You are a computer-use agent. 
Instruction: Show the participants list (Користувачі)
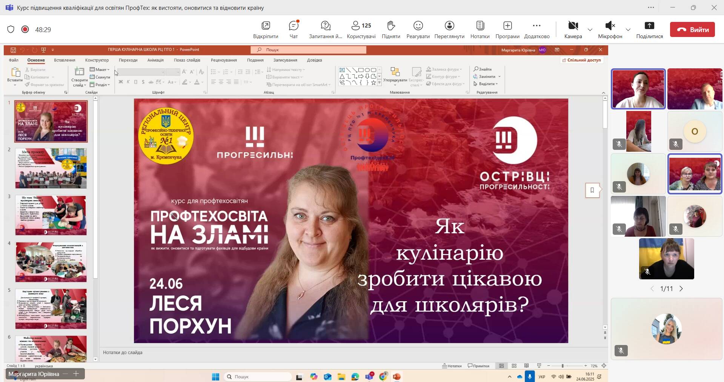(x=361, y=29)
